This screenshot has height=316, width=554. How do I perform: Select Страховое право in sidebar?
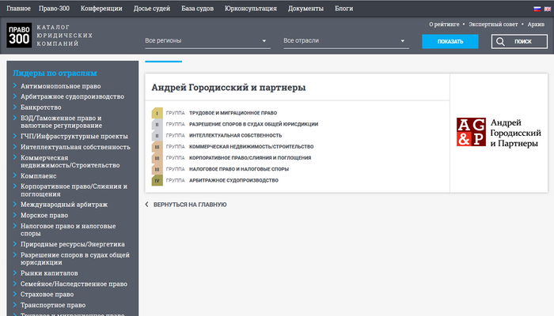47,295
